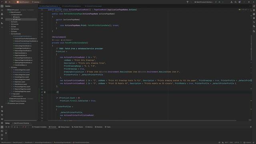This screenshot has height=144, width=256.
Task: Click the UTF-8 encoding in status bar
Action: [236, 142]
